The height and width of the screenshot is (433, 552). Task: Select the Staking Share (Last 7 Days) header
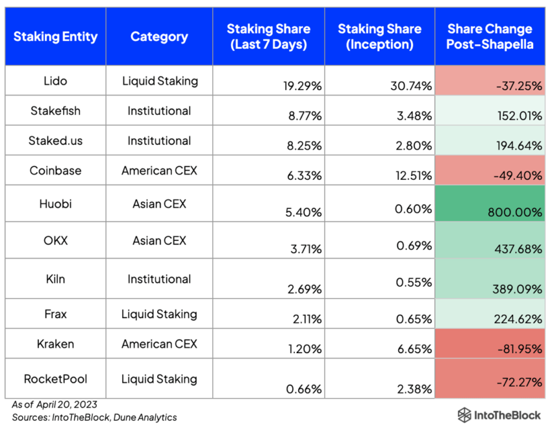[268, 37]
